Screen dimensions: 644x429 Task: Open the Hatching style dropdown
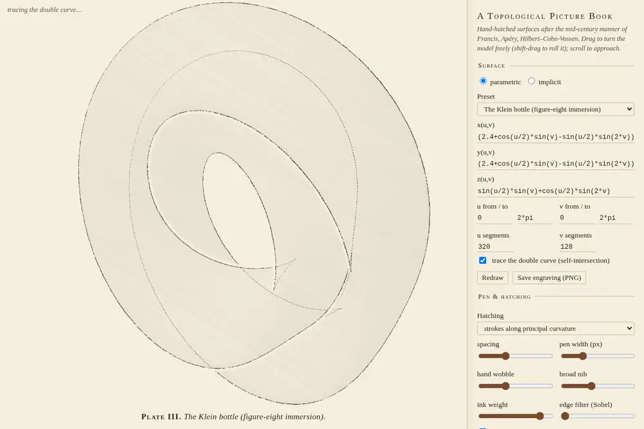tap(555, 329)
